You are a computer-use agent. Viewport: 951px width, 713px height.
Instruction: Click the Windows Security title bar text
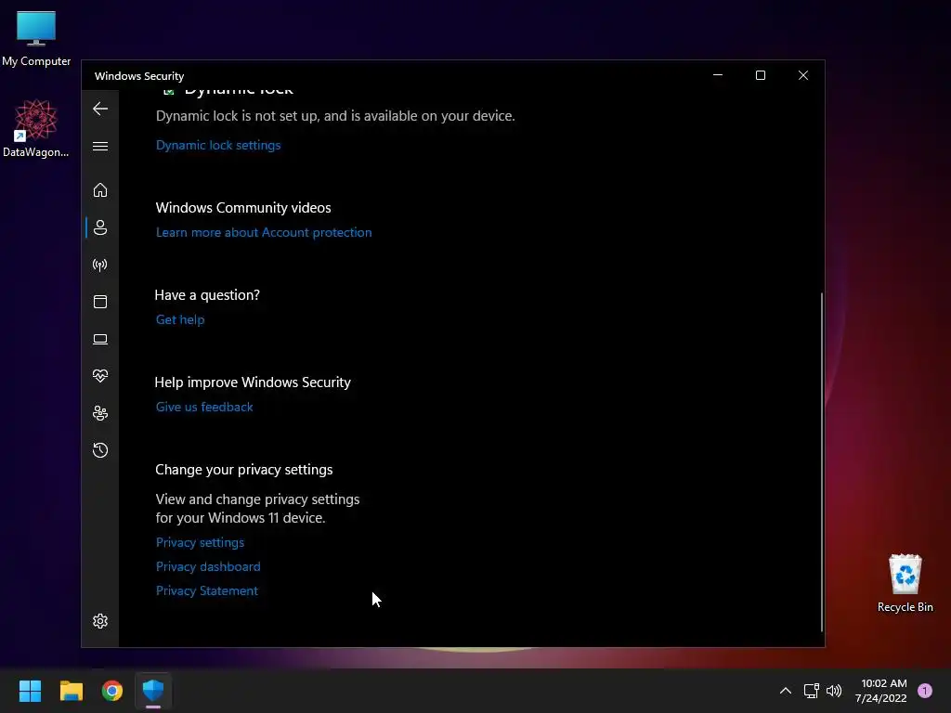[x=139, y=76]
